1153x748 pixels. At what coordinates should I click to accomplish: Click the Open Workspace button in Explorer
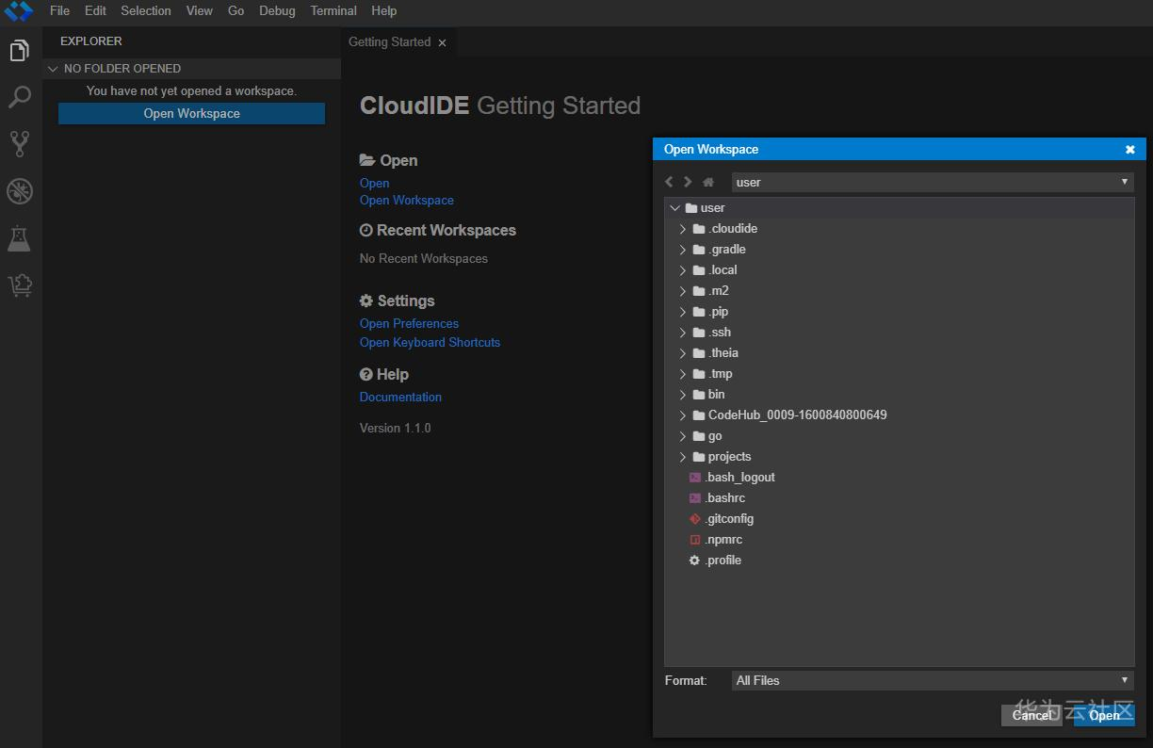pyautogui.click(x=191, y=114)
